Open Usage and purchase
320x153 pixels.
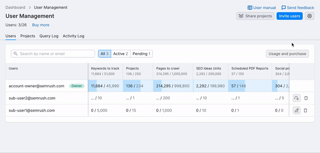coord(287,54)
